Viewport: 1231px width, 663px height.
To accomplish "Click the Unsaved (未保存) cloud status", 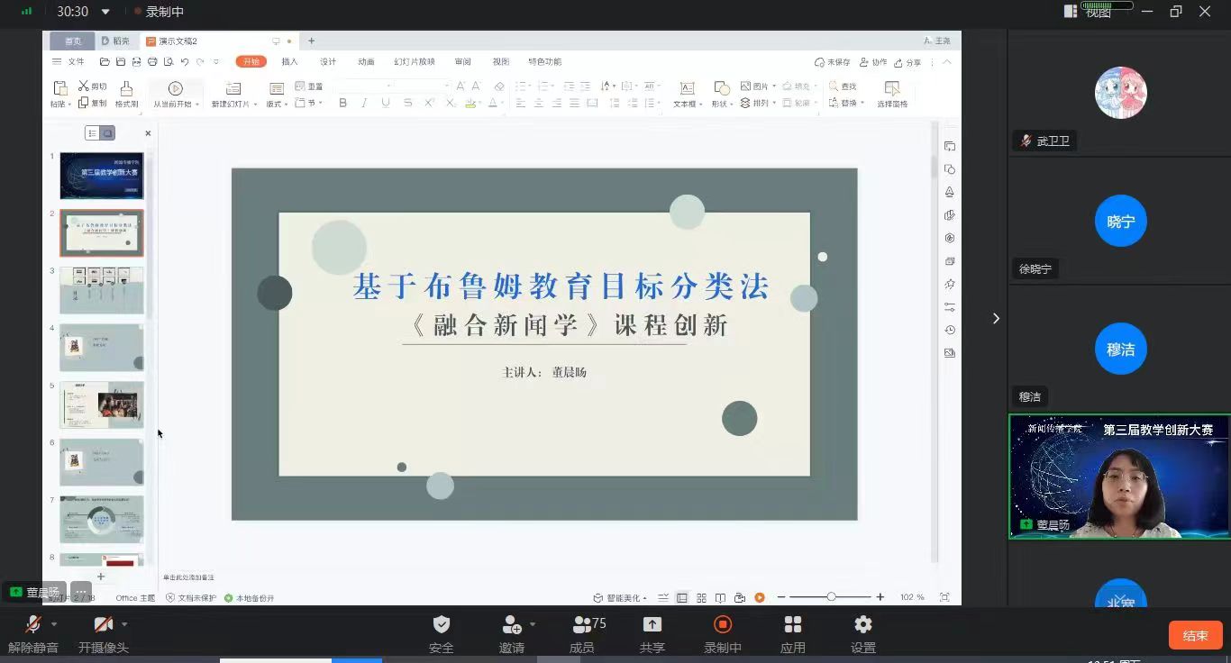I will click(833, 62).
